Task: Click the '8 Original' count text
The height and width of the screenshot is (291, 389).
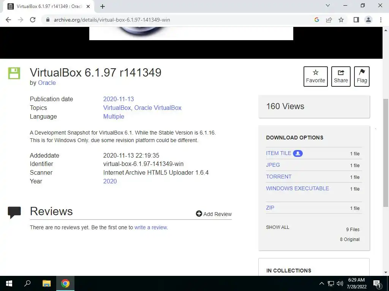Action: [349, 239]
